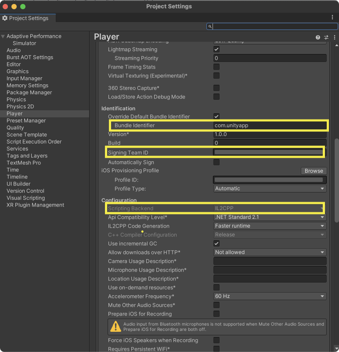Enable Automatically Sign option
This screenshot has width=339, height=352.
point(216,162)
